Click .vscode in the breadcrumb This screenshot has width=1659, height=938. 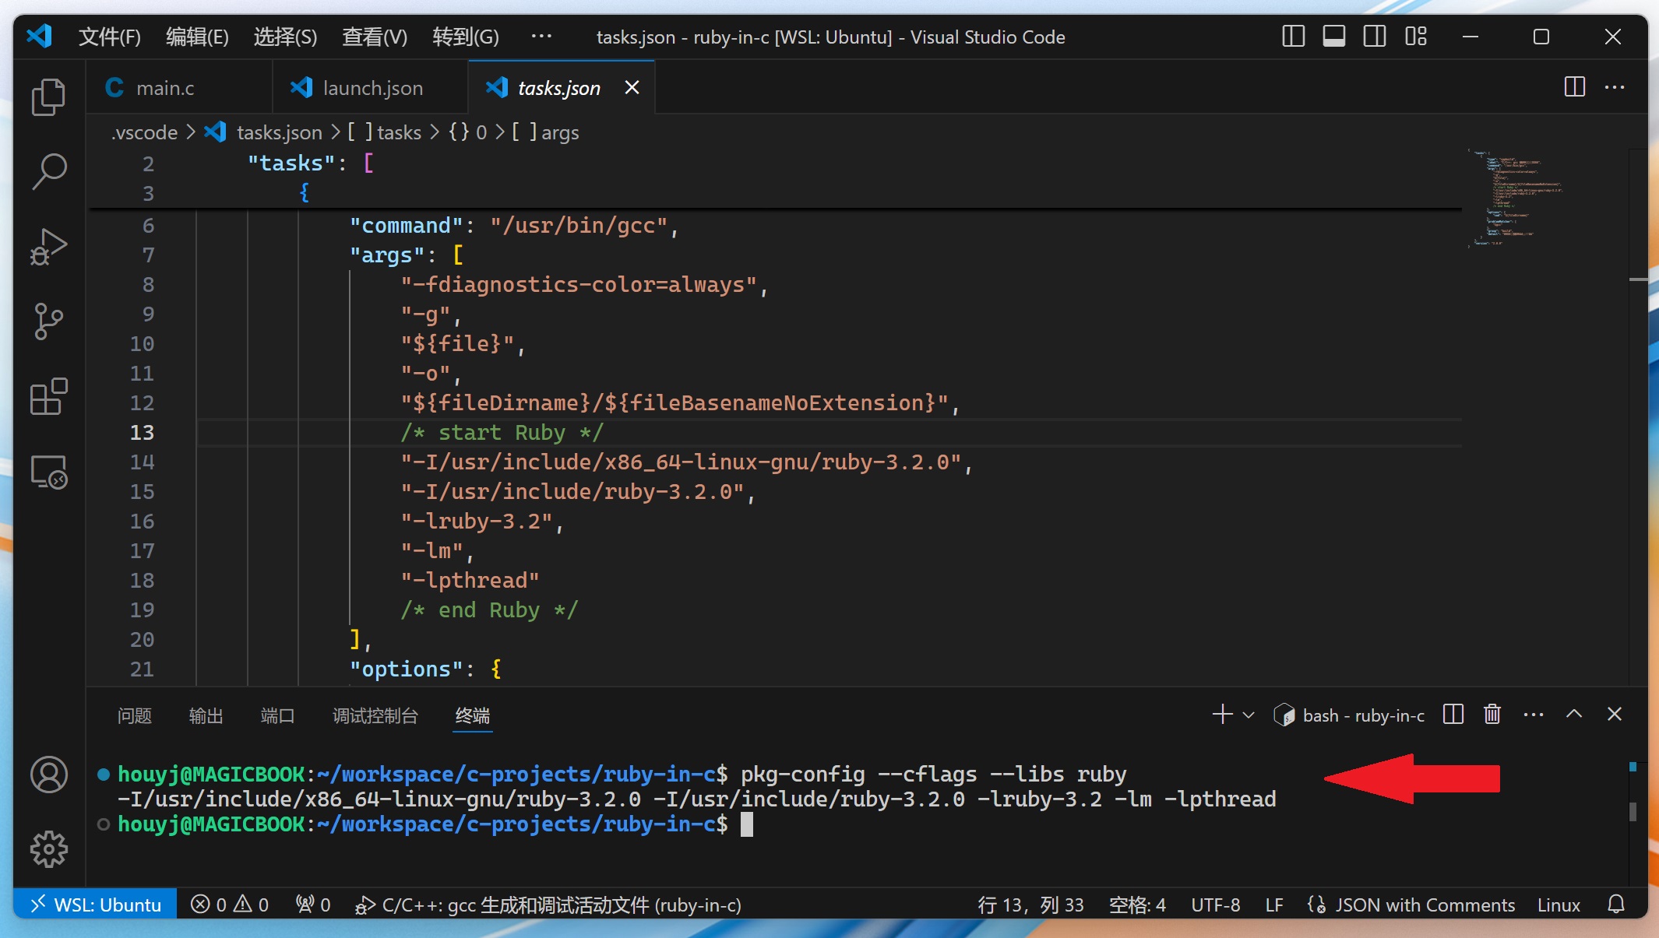point(145,132)
